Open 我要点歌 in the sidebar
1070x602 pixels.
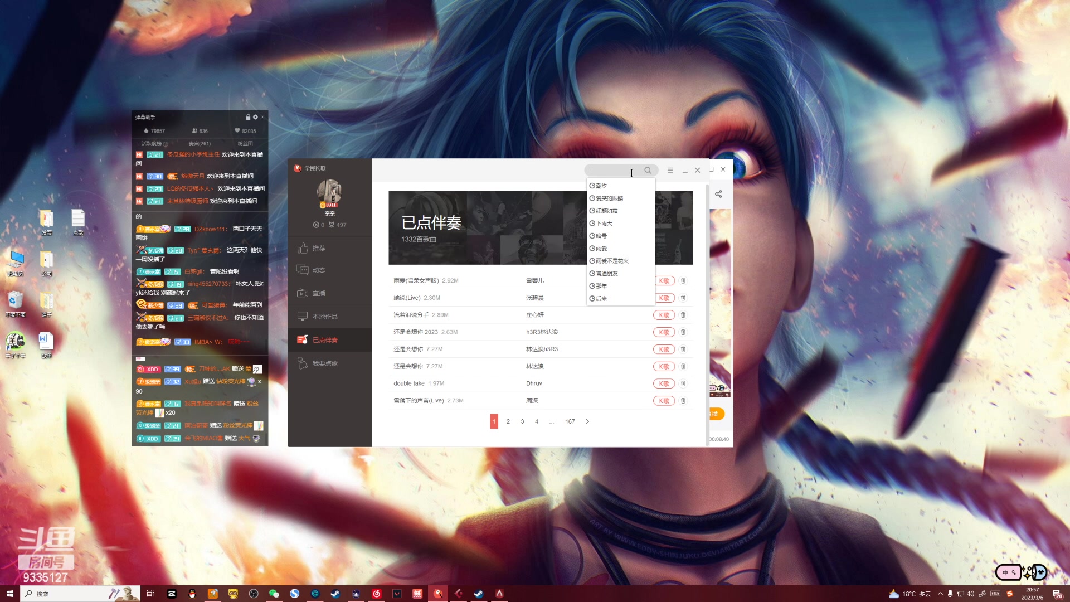pyautogui.click(x=330, y=363)
